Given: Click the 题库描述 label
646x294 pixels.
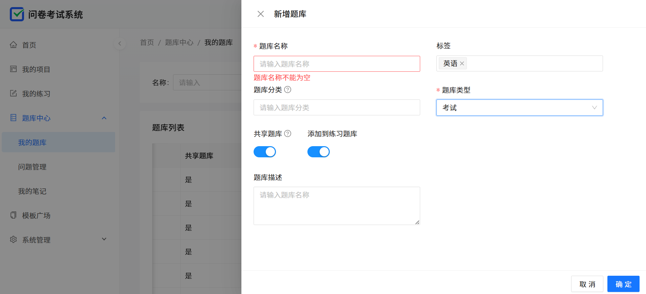Looking at the screenshot, I should 268,178.
